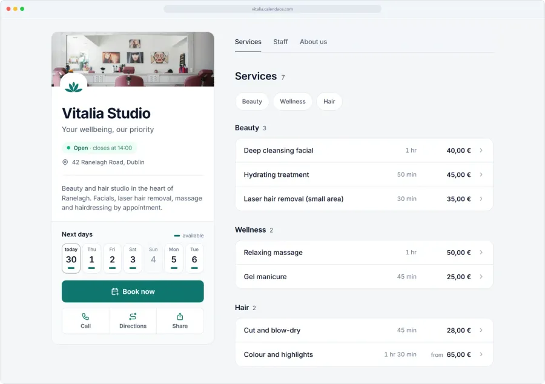Switch to the Services tab
The width and height of the screenshot is (545, 384).
tap(248, 42)
